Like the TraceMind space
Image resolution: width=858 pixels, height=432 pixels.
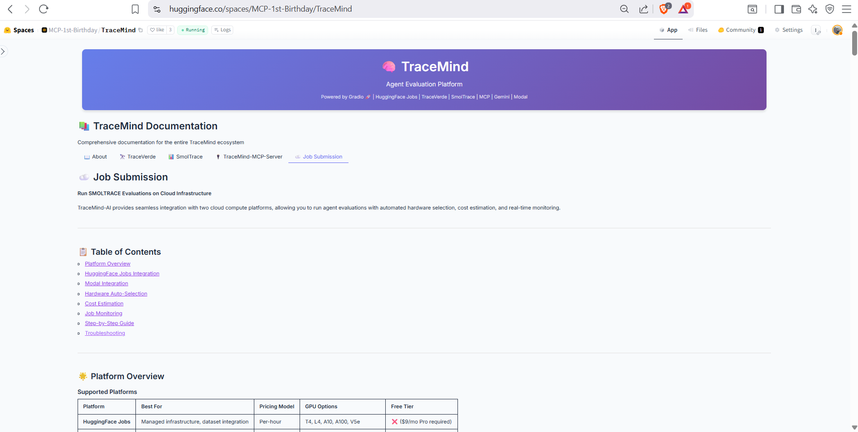(x=157, y=30)
